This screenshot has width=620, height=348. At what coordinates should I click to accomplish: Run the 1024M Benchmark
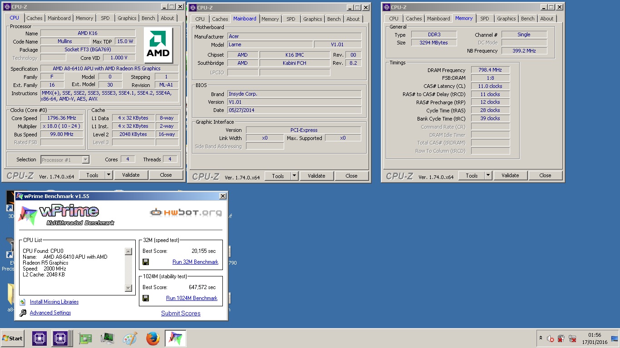pyautogui.click(x=192, y=298)
